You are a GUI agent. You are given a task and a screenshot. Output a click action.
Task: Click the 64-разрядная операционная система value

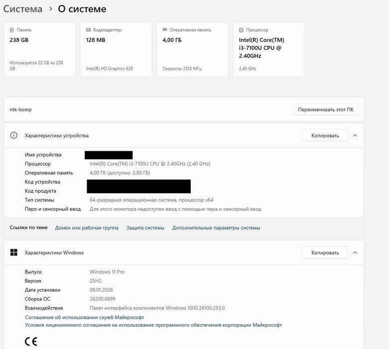click(151, 200)
